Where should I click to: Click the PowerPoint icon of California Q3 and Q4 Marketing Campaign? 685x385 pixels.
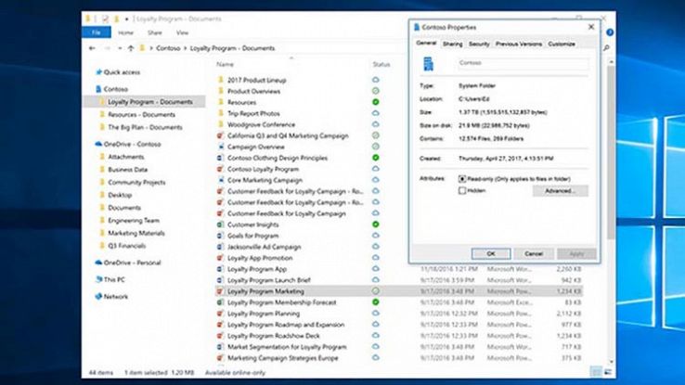click(x=221, y=135)
